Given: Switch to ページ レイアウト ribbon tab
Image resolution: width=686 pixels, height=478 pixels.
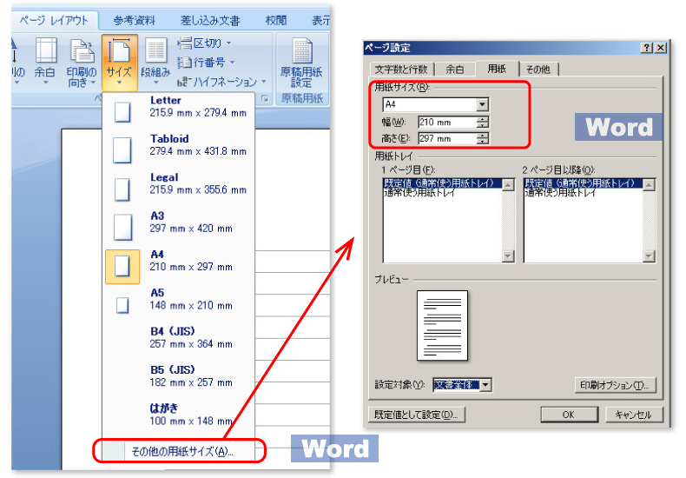Looking at the screenshot, I should [54, 20].
